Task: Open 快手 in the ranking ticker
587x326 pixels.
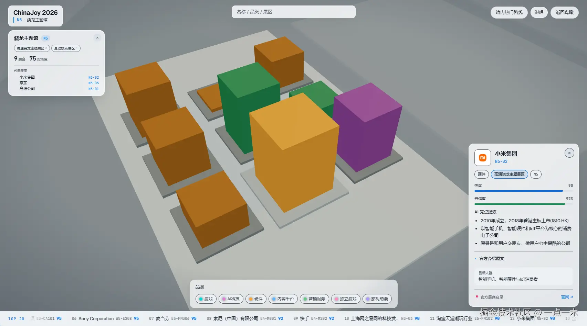Action: pos(314,319)
